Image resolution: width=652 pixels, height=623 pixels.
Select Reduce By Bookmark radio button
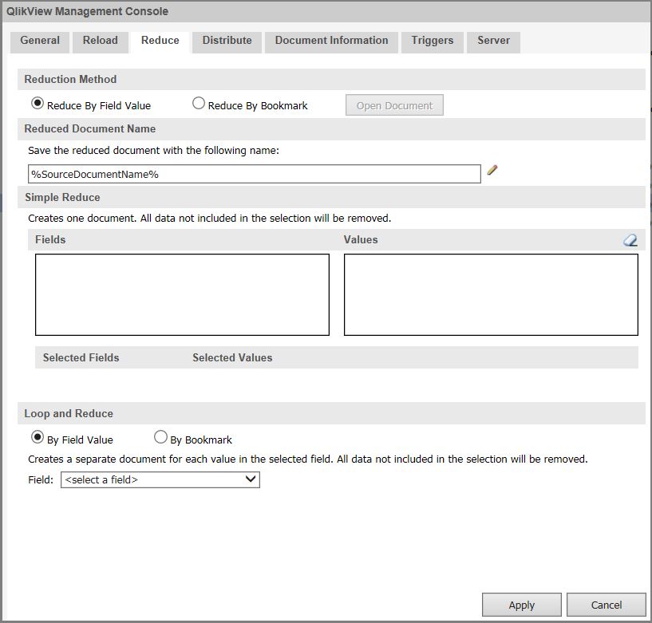coord(199,103)
